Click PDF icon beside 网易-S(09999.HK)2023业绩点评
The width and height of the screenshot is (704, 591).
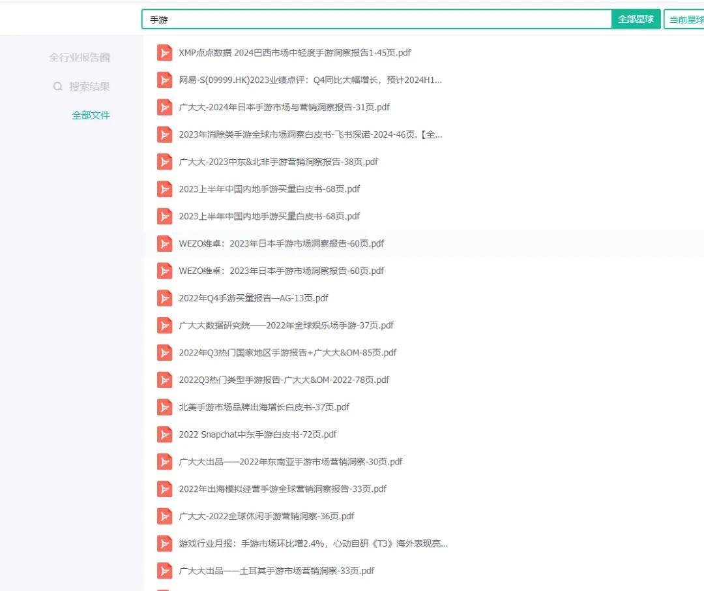pyautogui.click(x=164, y=80)
